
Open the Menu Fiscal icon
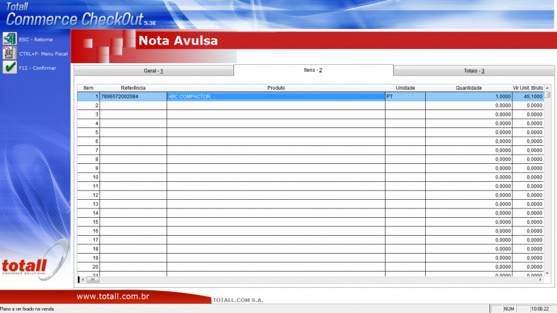pyautogui.click(x=9, y=53)
